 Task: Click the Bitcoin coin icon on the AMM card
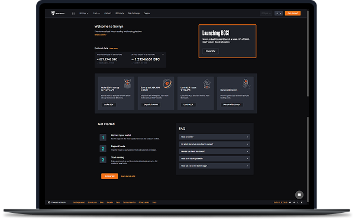pyautogui.click(x=167, y=84)
